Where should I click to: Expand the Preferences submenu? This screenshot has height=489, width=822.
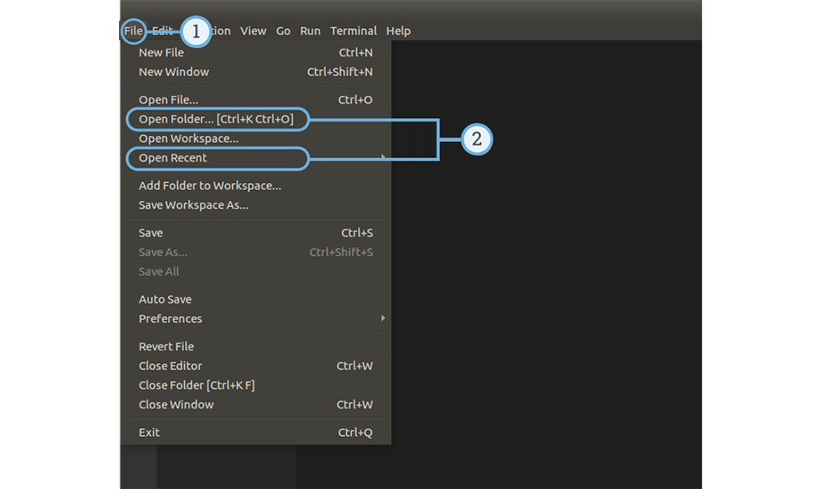(170, 319)
